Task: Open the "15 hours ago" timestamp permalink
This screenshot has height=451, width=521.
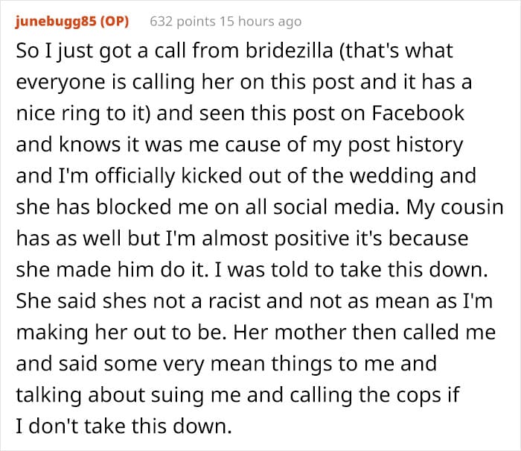Action: (256, 21)
